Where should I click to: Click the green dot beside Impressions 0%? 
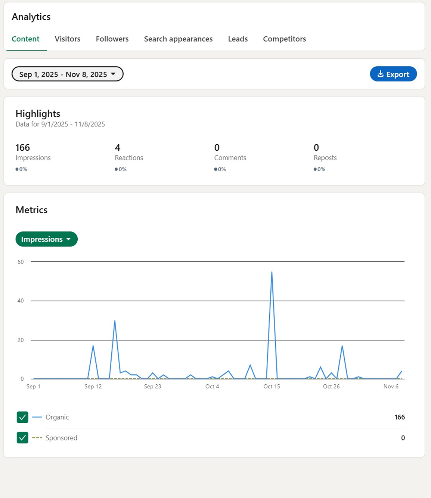[x=16, y=169]
